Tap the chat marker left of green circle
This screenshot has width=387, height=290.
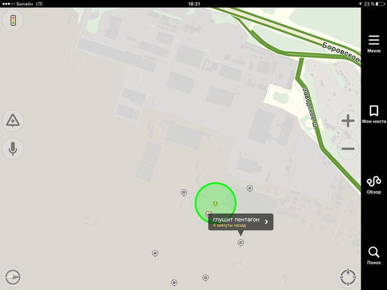point(184,192)
